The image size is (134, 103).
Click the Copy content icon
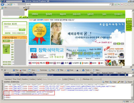pos(113,82)
